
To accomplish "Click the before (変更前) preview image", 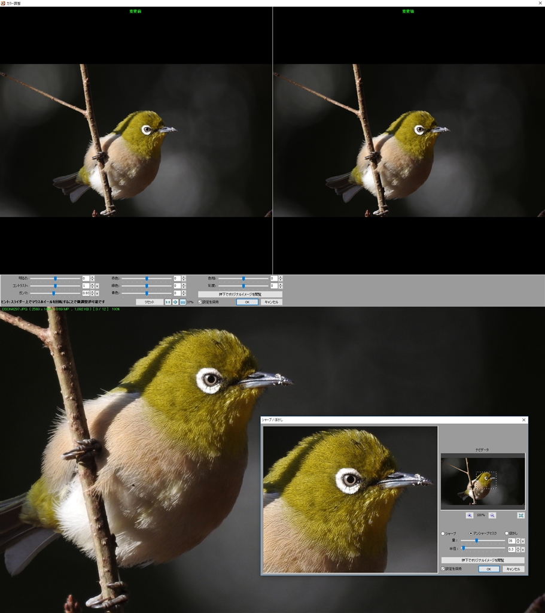I will coord(136,140).
